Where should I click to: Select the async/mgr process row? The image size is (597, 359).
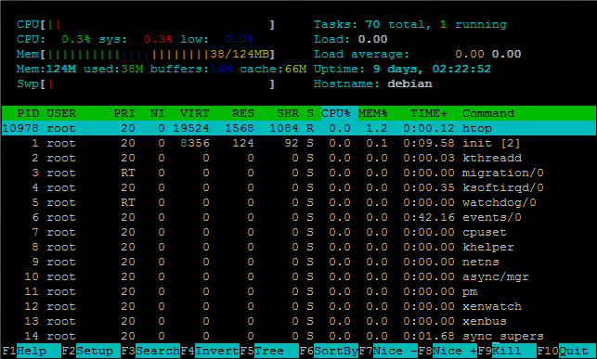[299, 276]
